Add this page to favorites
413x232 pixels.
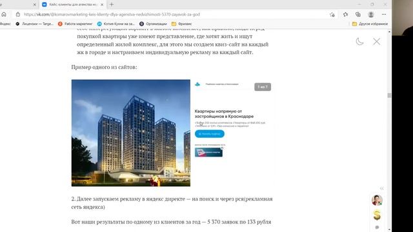(332, 14)
